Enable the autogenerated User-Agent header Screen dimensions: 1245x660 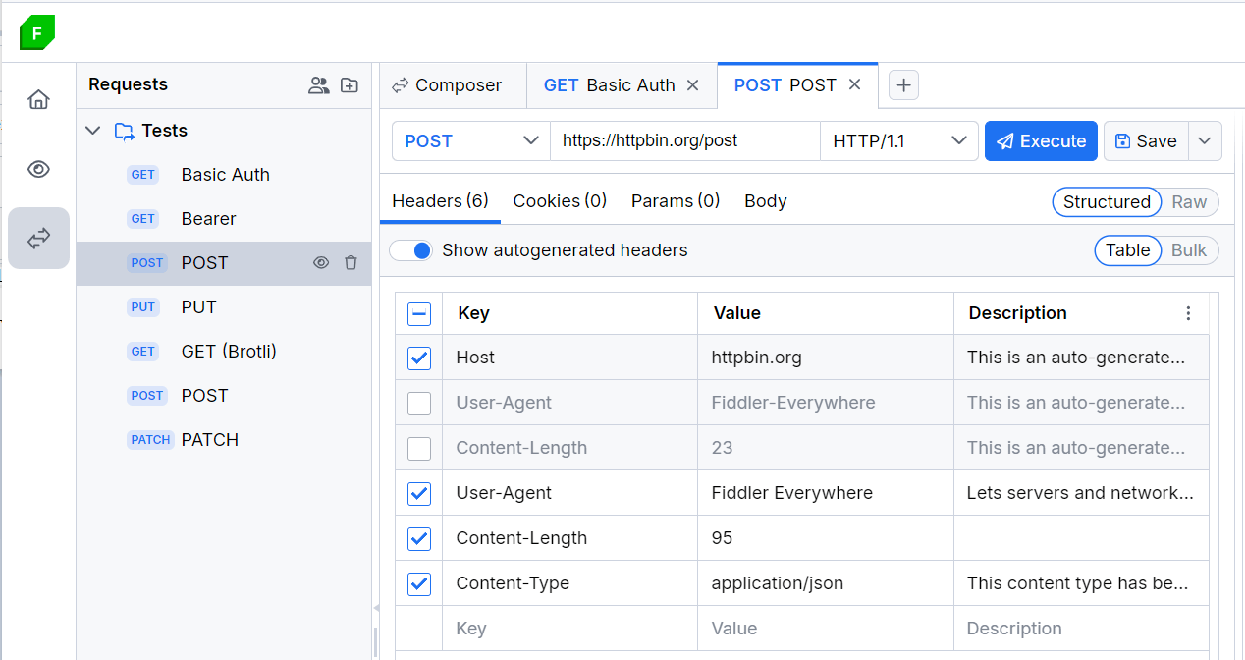click(x=418, y=403)
